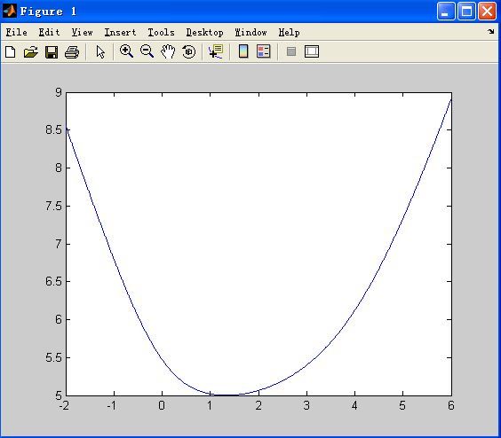Image resolution: width=501 pixels, height=438 pixels.
Task: Show plot tools and dock figure icon
Action: 312,51
